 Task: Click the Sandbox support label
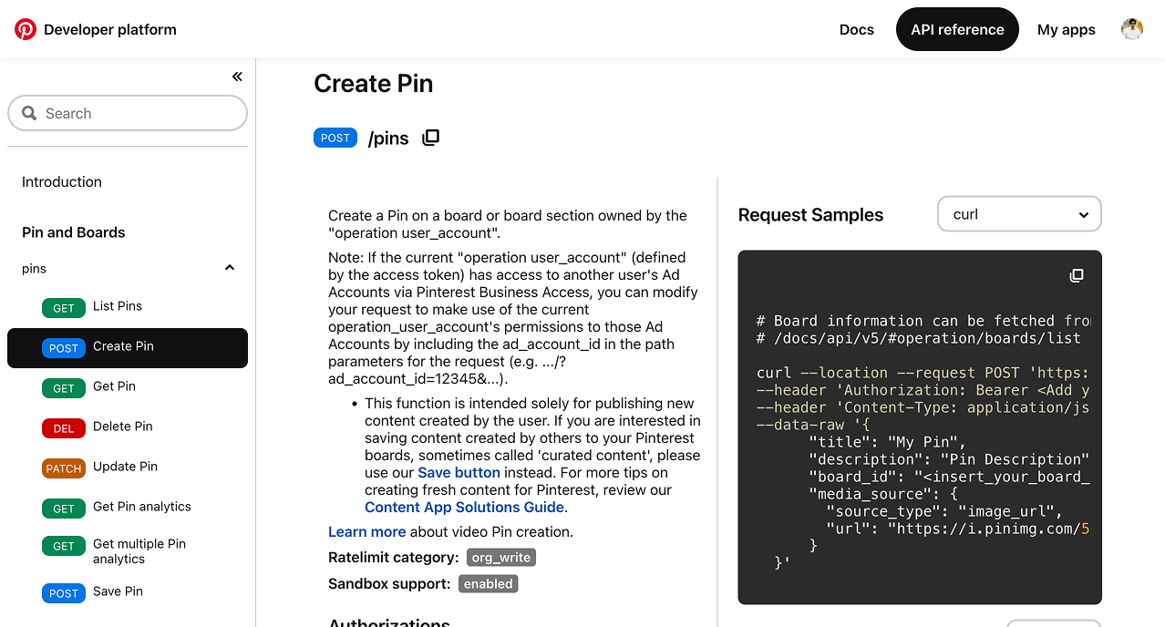[389, 584]
